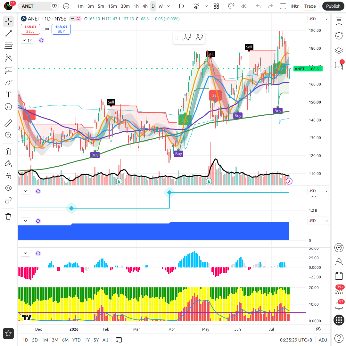This screenshot has width=346, height=346.
Task: Click the blue BUY 168.61 button
Action: [x=61, y=29]
